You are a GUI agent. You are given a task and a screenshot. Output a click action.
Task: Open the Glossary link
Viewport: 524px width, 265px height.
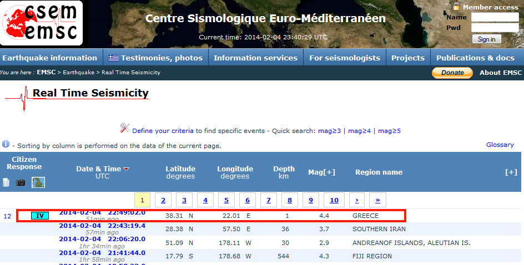[500, 145]
